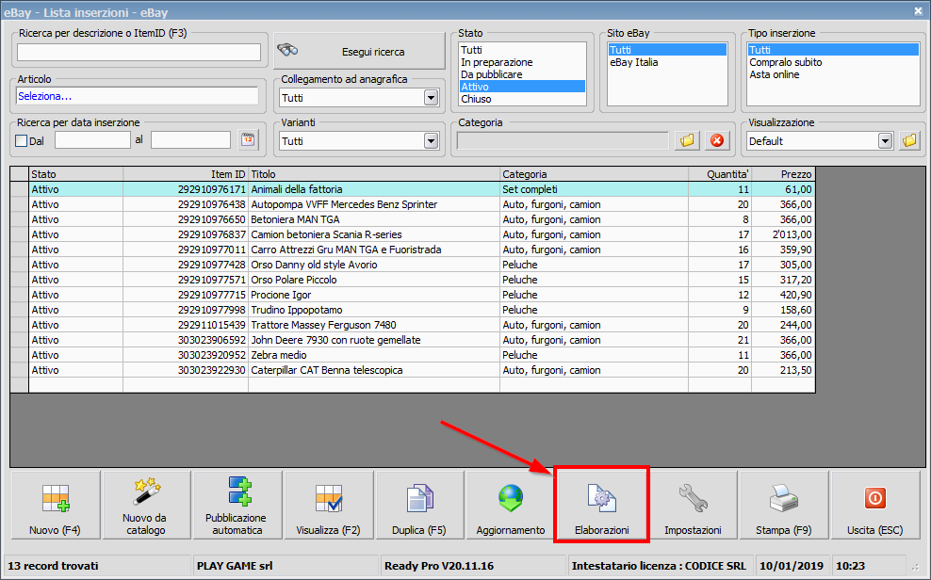
Task: Click the al end date field
Action: (190, 140)
